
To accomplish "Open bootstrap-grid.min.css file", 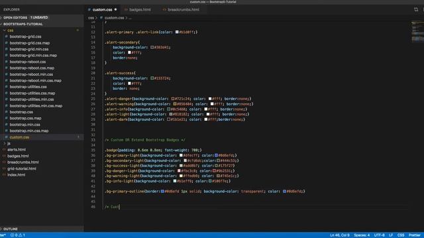I will pyautogui.click(x=29, y=49).
